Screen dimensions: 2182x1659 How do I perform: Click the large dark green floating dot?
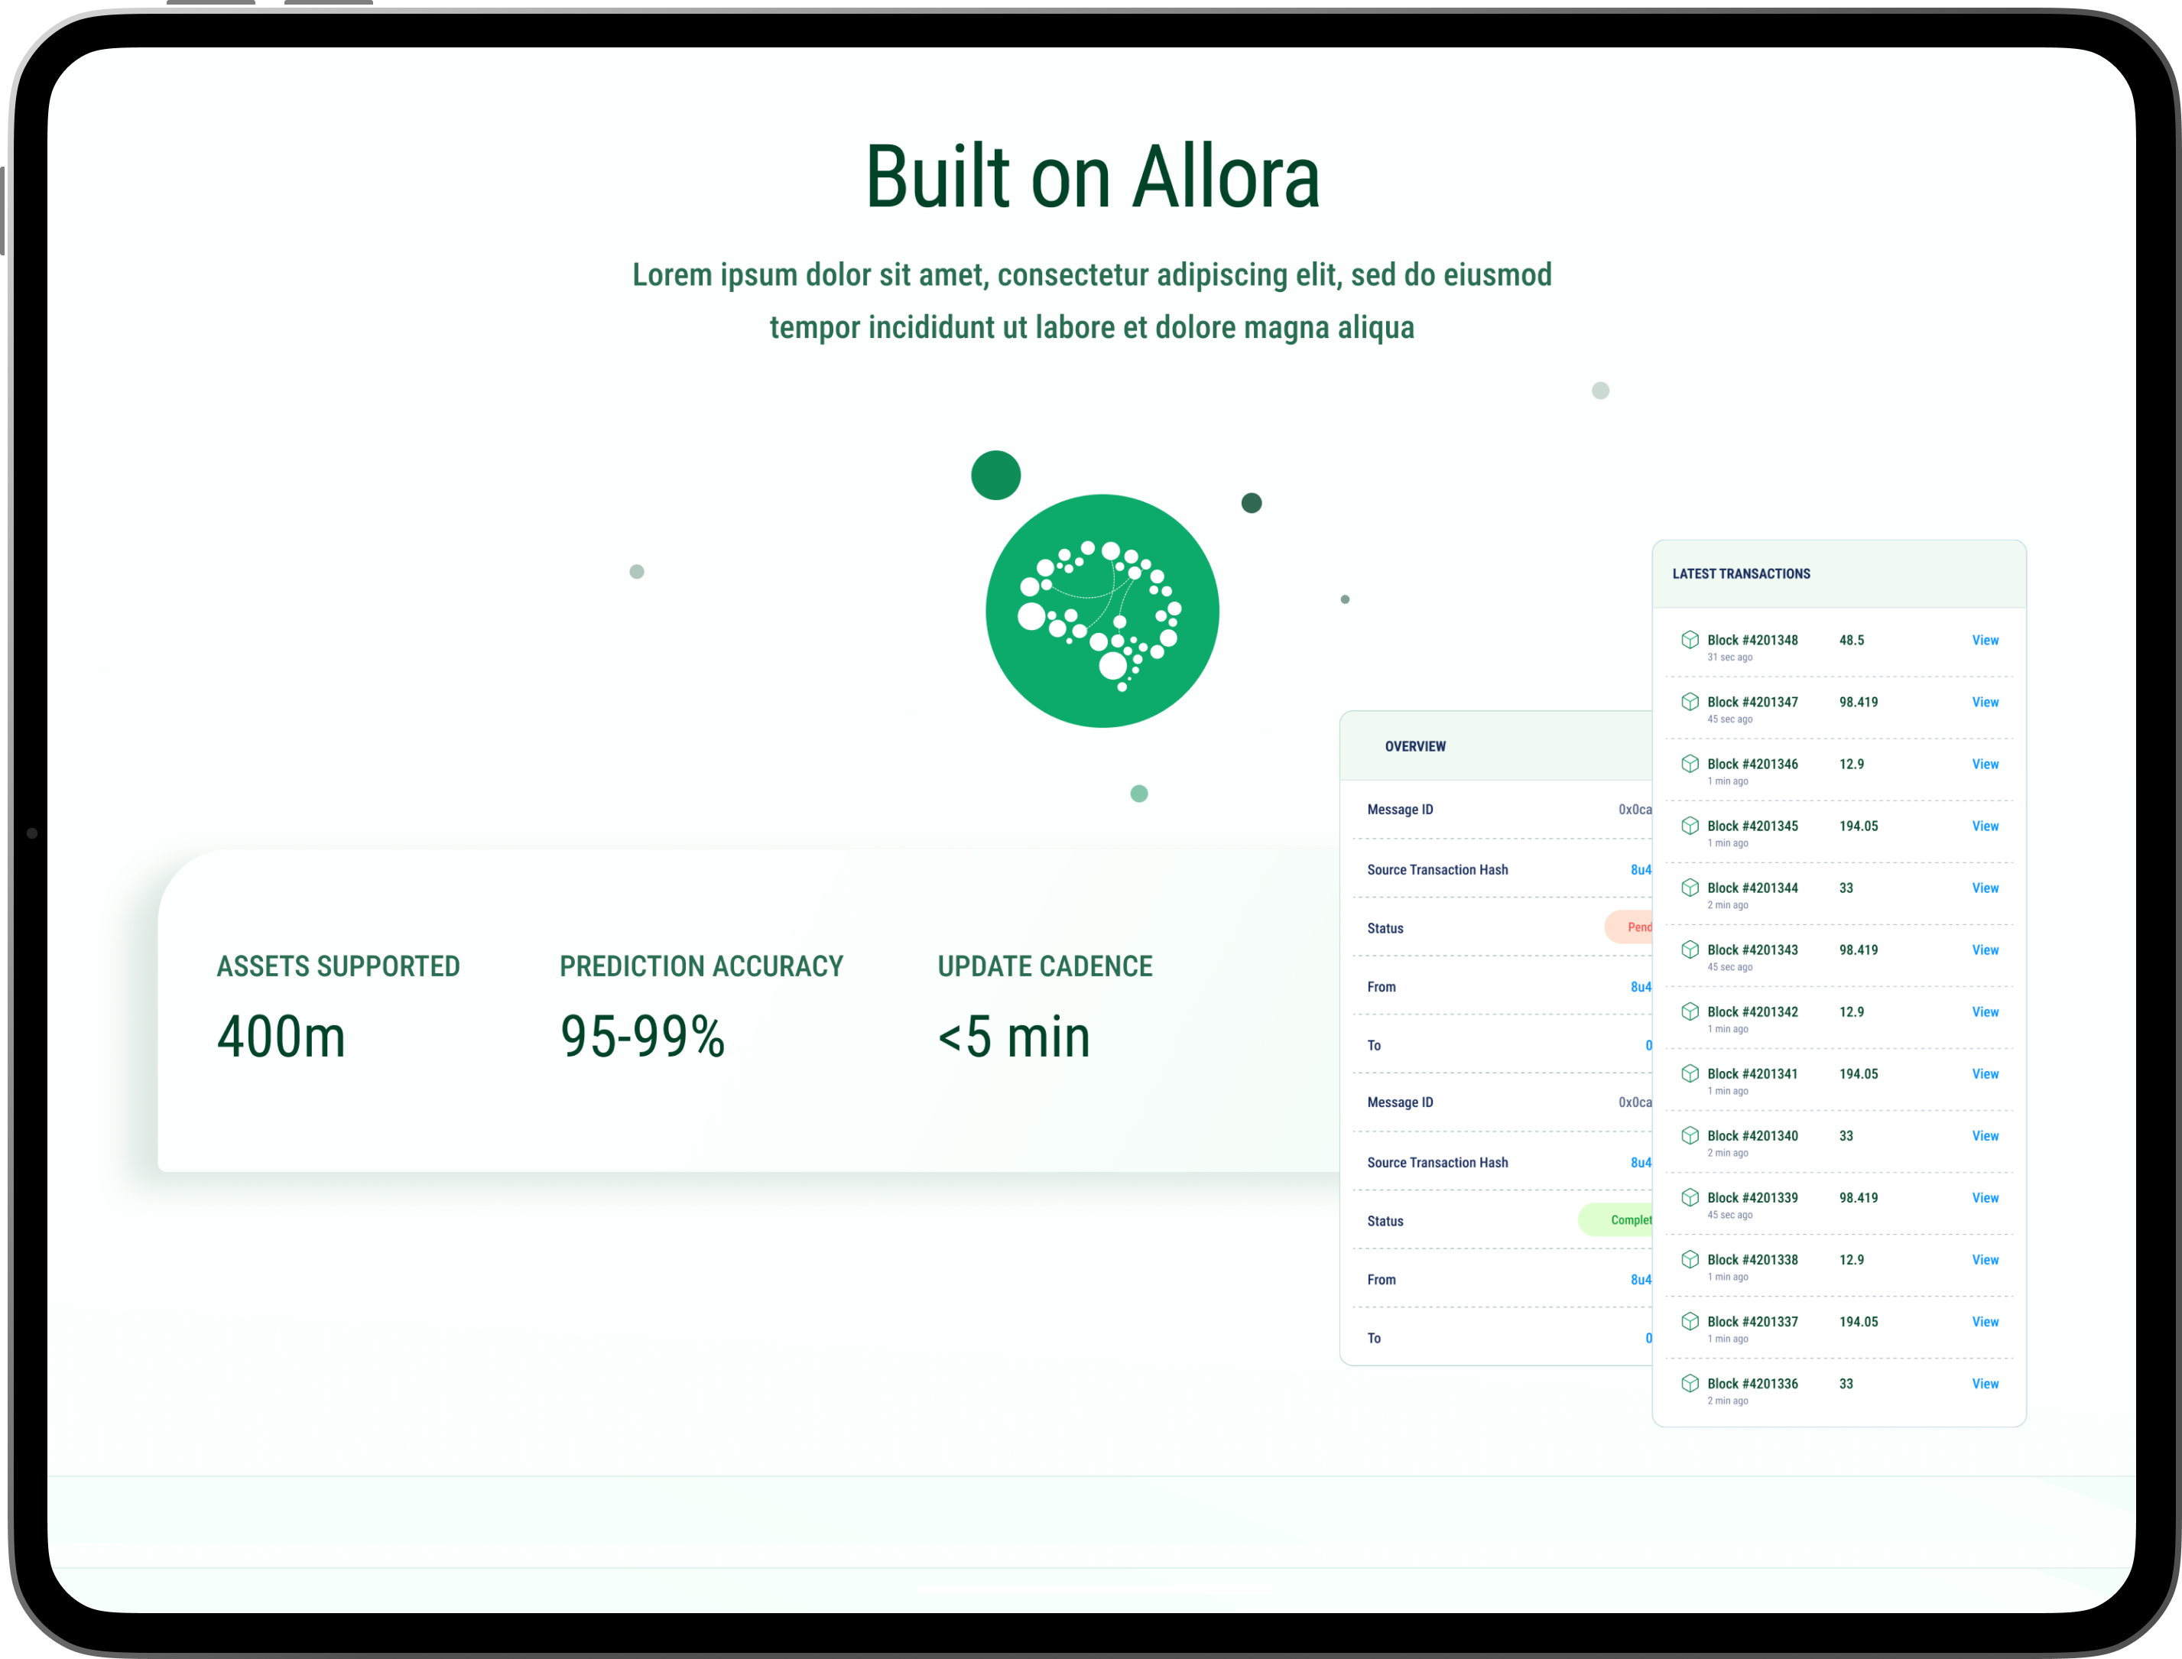995,476
